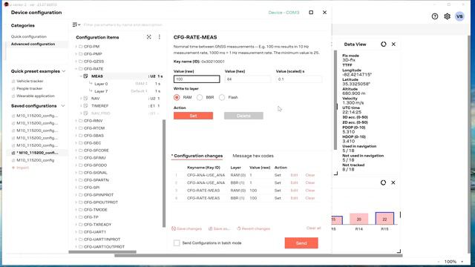Enable Send Configurations in batch mode checkbox

(x=177, y=243)
